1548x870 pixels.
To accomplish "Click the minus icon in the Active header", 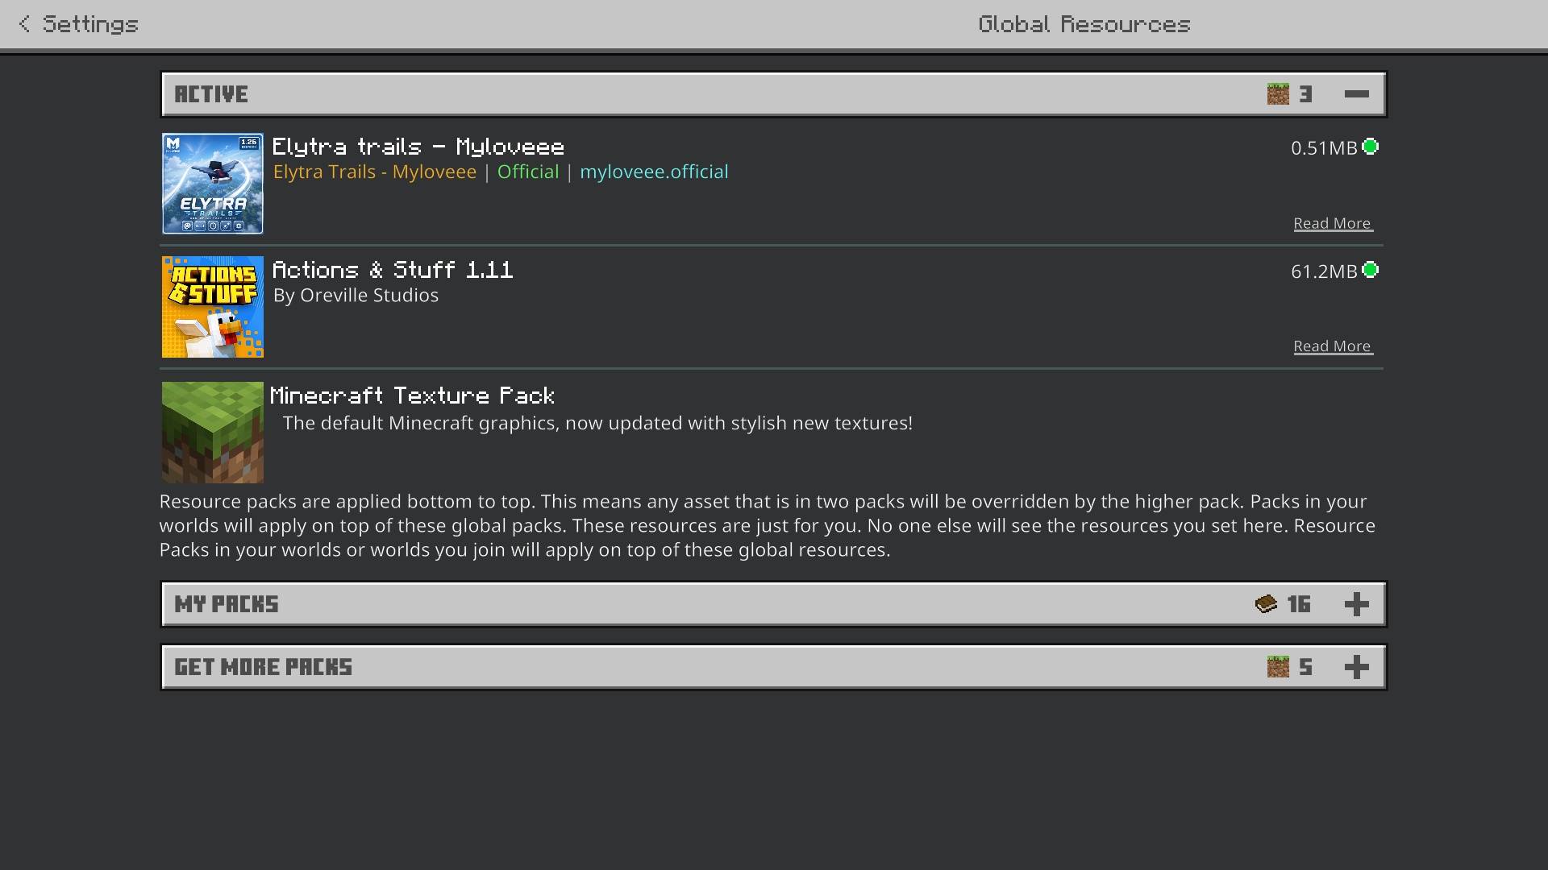I will 1357,94.
